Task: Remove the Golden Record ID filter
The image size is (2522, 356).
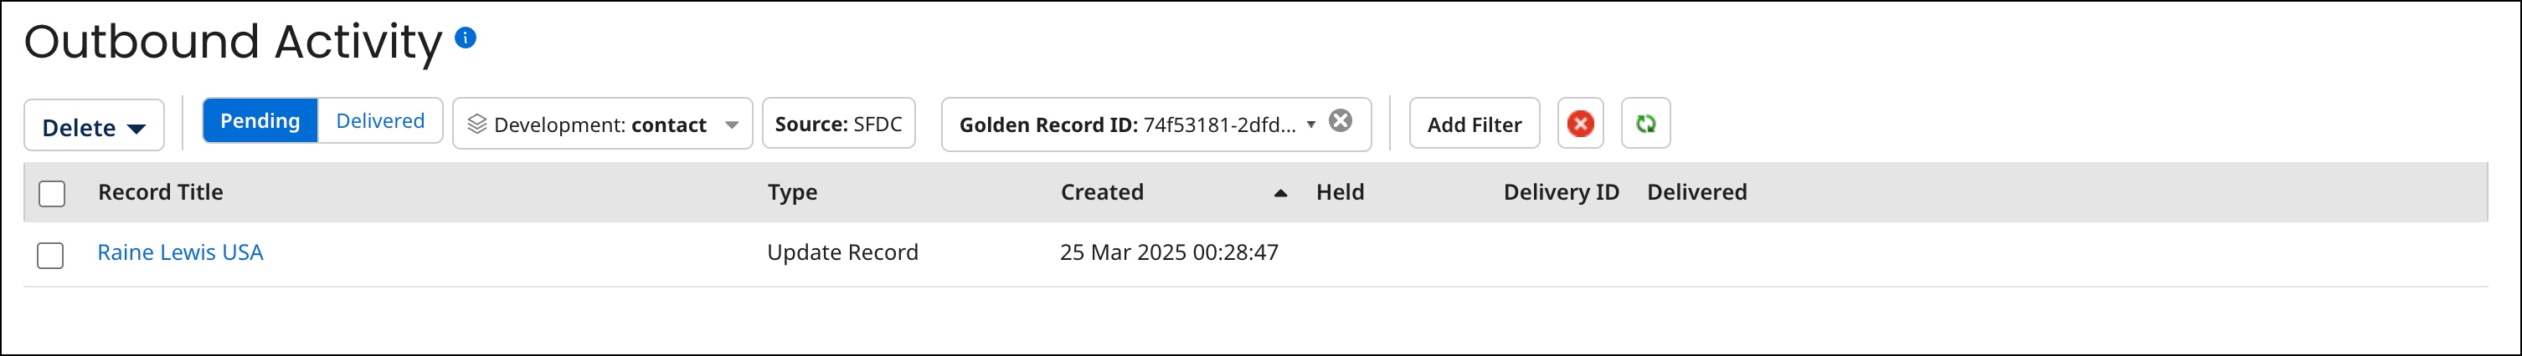Action: pos(1341,120)
